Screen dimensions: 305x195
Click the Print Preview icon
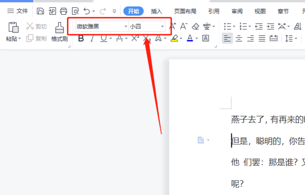click(75, 11)
